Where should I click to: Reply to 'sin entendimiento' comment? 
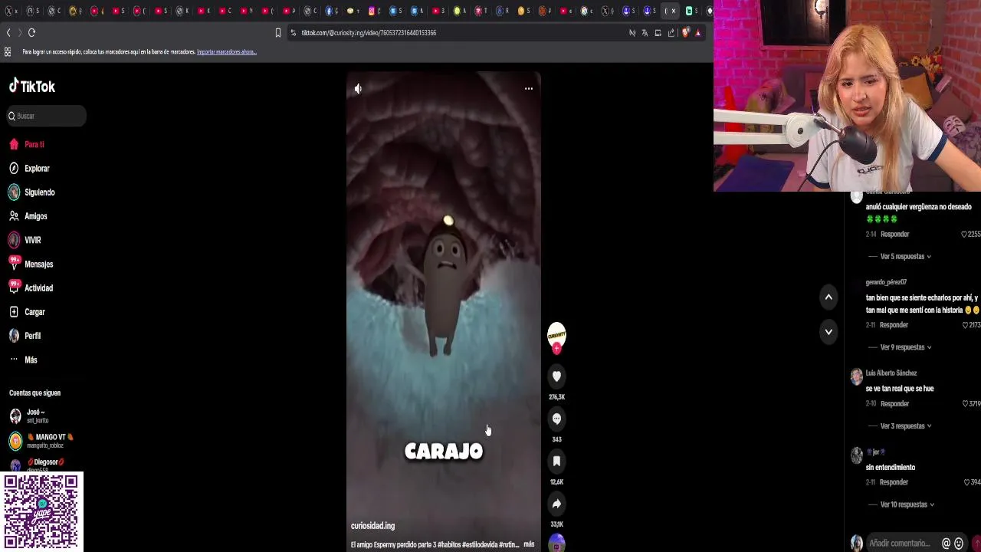(x=894, y=482)
